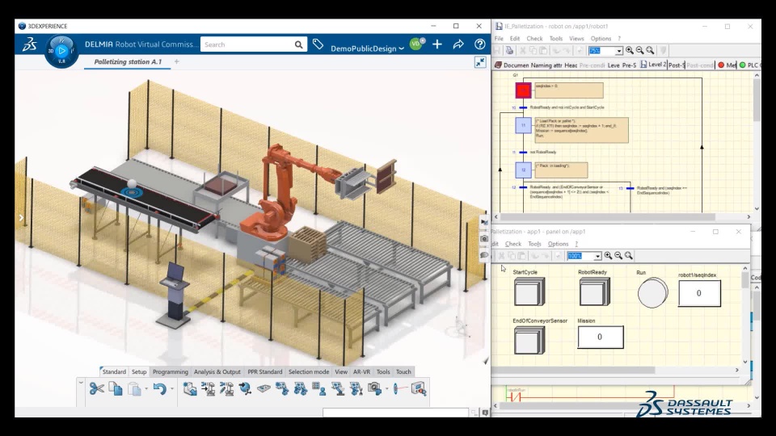Click the Document book icon in robot window
Screen dimensions: 776x436
click(x=499, y=65)
